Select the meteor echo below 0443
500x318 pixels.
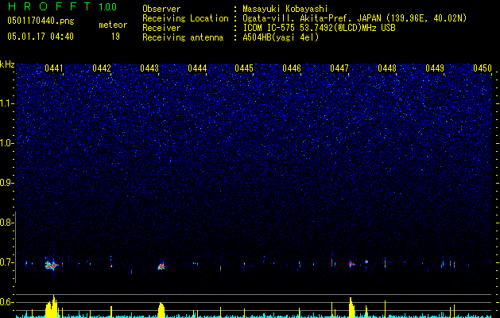coord(161,266)
